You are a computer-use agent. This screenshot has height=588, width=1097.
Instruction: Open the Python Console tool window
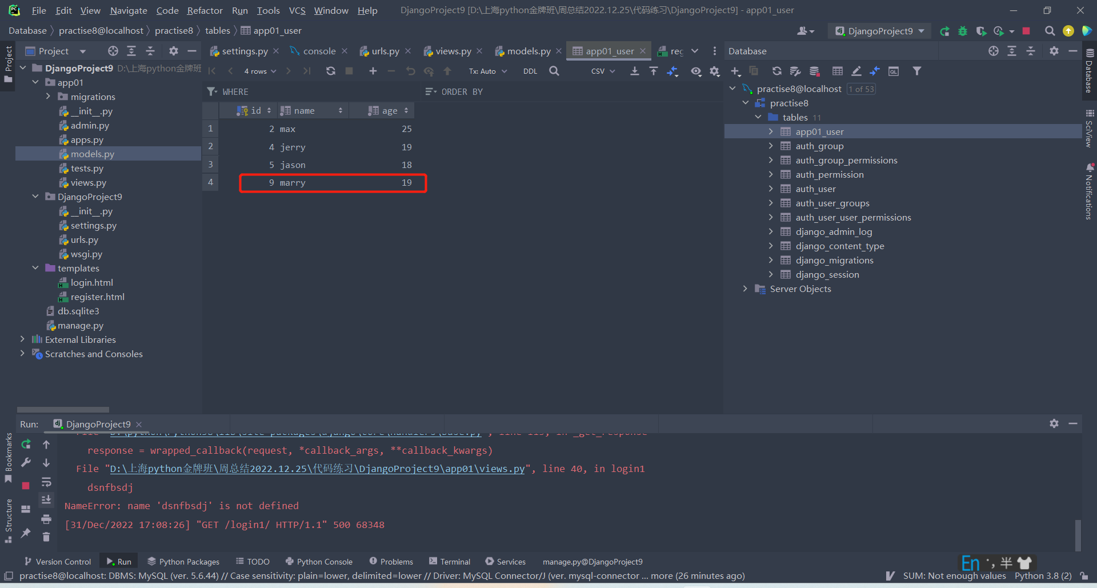coord(319,562)
